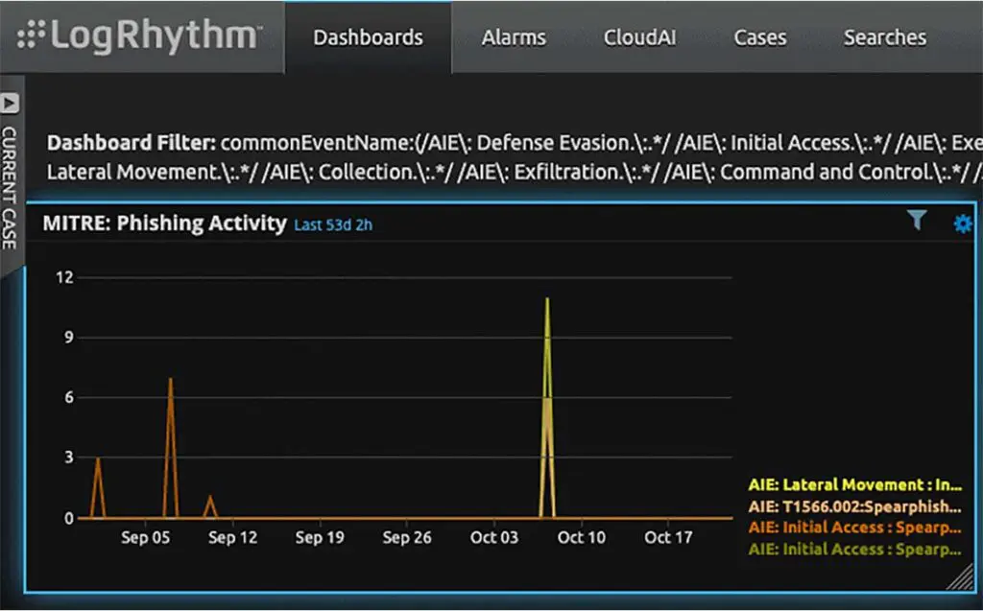Click the MITRE: Phishing Activity widget title
The height and width of the screenshot is (611, 983).
pos(164,223)
